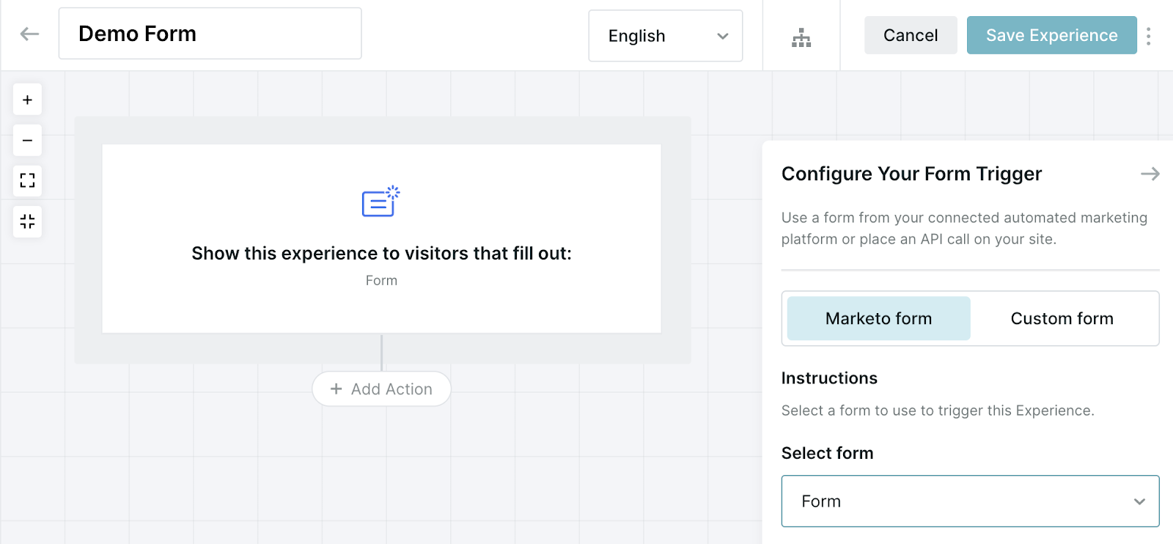
Task: Click the 'Instructions' label
Action: coord(829,378)
